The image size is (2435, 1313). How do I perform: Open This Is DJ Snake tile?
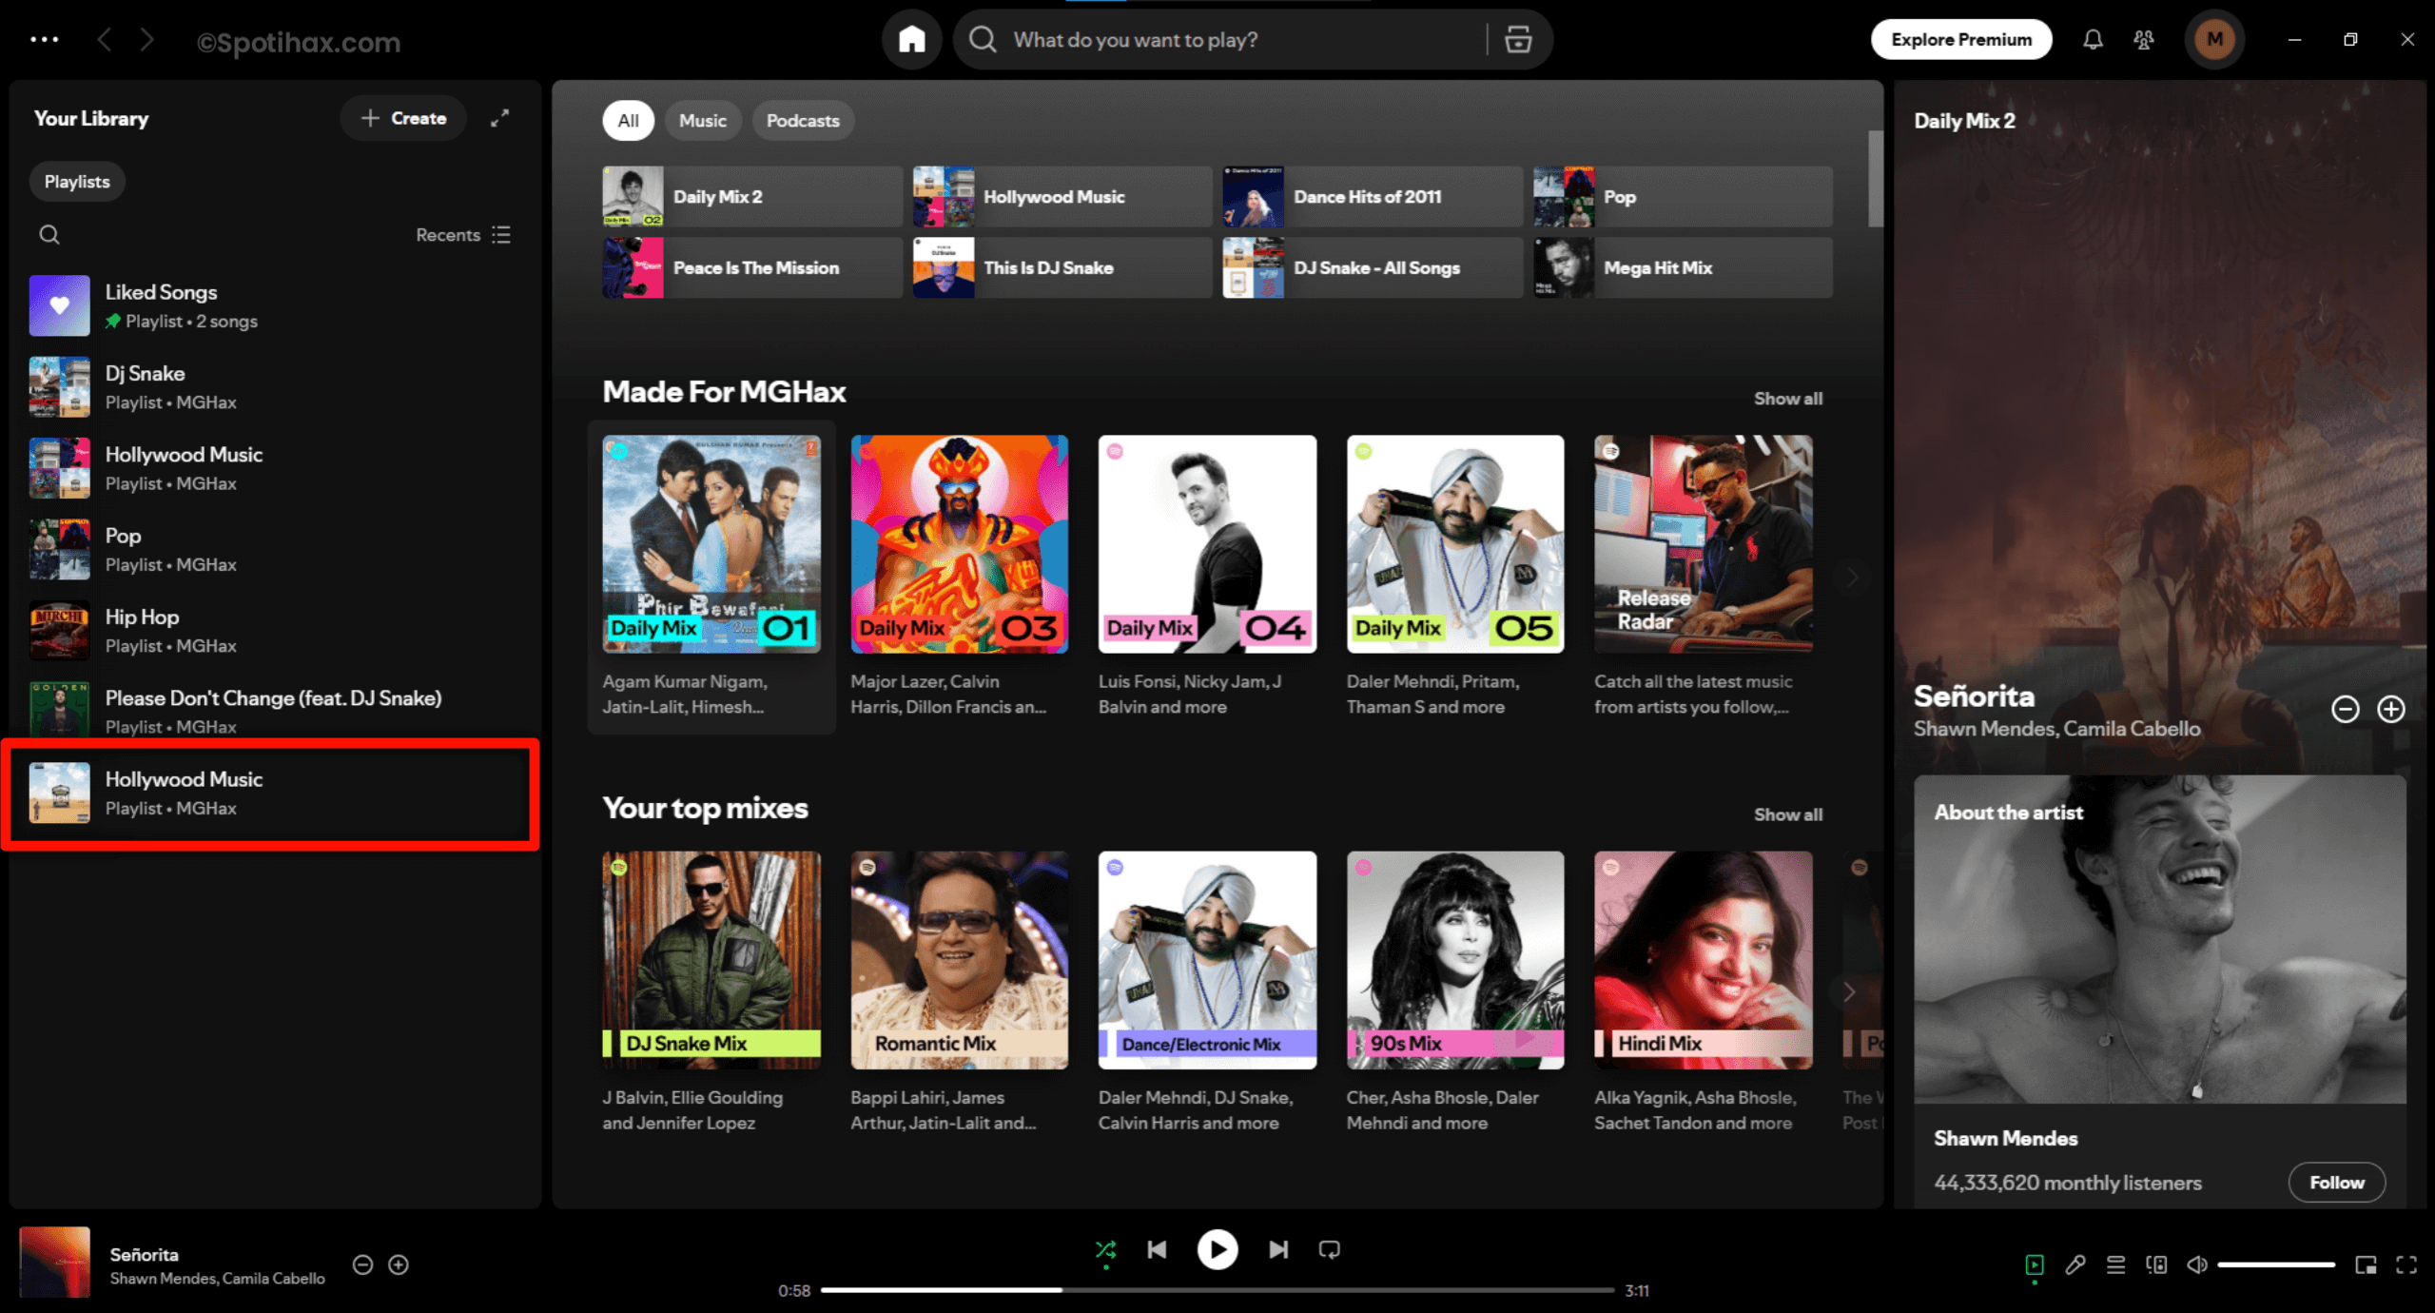1062,268
